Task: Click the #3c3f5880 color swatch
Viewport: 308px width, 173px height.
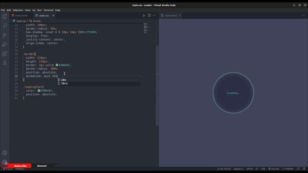Action: coord(79,32)
